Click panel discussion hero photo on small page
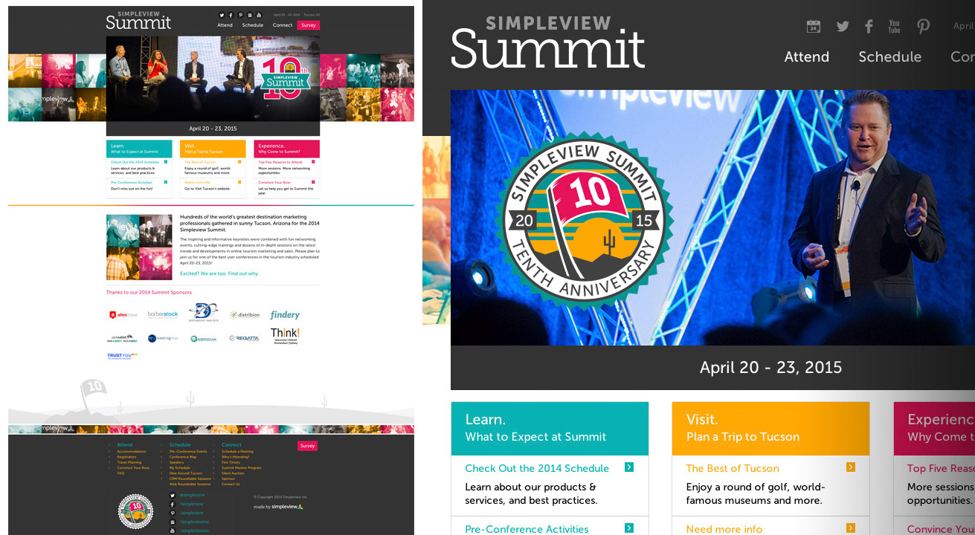975x535 pixels. tap(213, 79)
